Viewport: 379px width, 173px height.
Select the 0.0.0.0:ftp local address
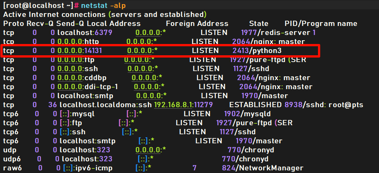pos(76,59)
